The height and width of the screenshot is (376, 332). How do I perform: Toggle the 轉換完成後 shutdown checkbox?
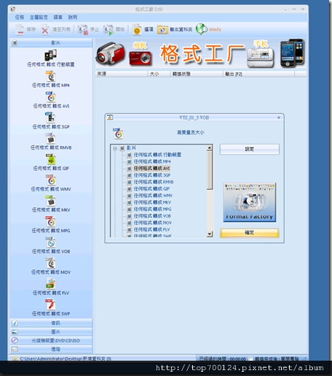click(x=250, y=358)
